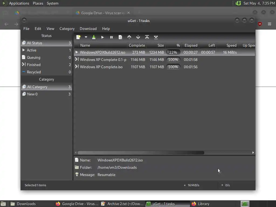Select the New 0 category

click(46, 94)
